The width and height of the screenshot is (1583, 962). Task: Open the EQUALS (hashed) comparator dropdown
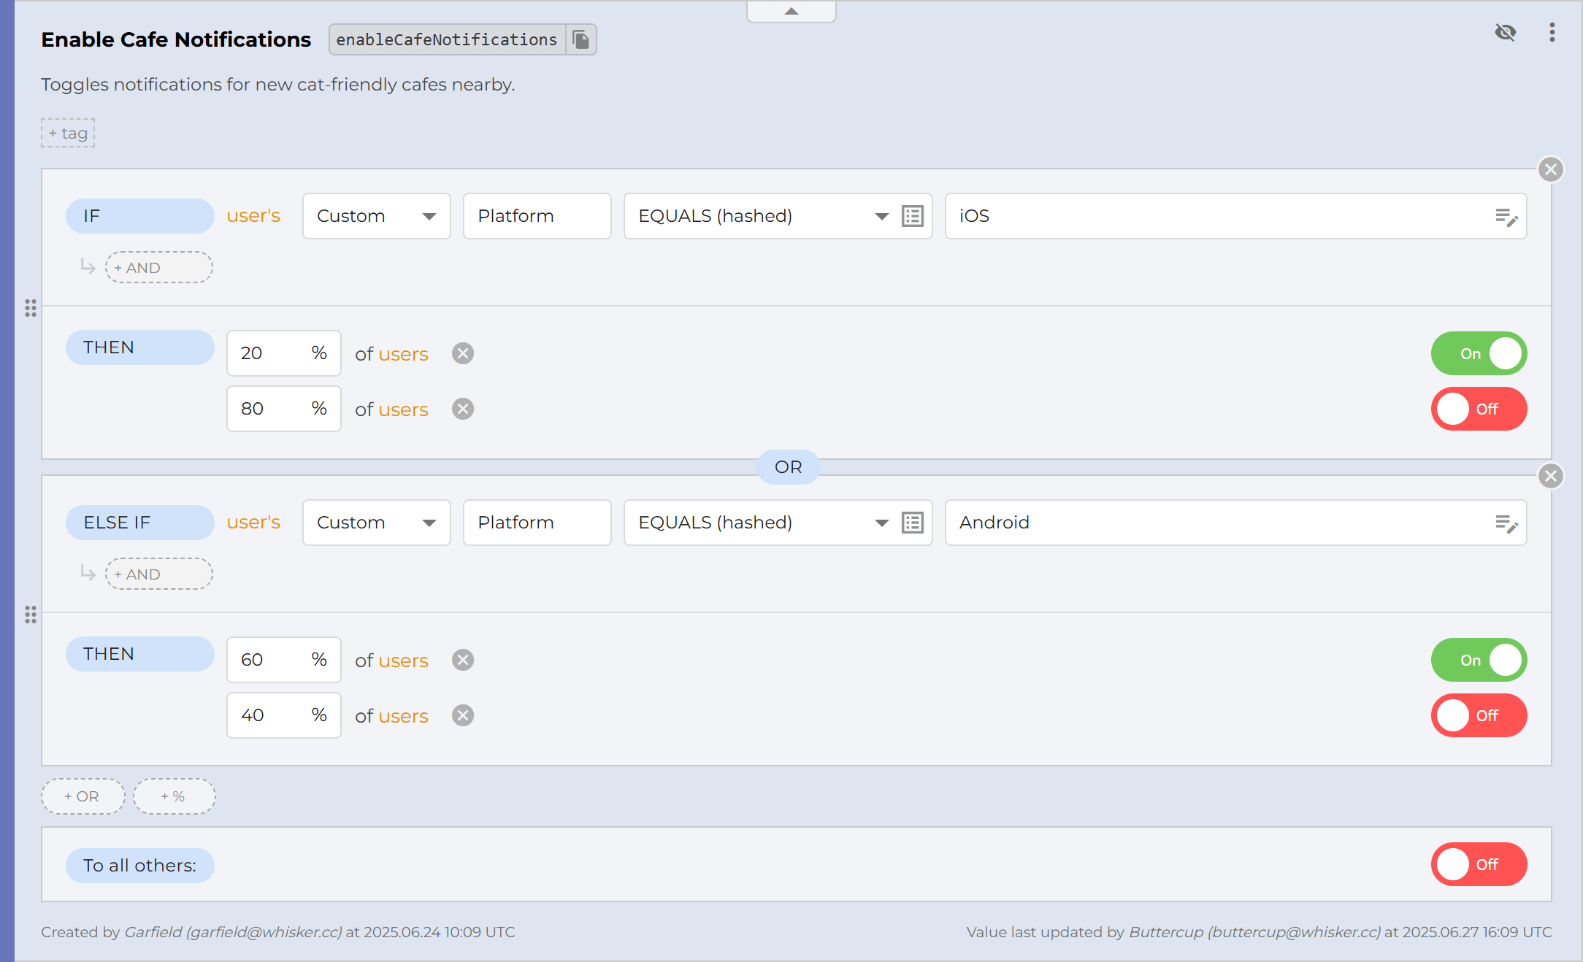[x=759, y=216]
